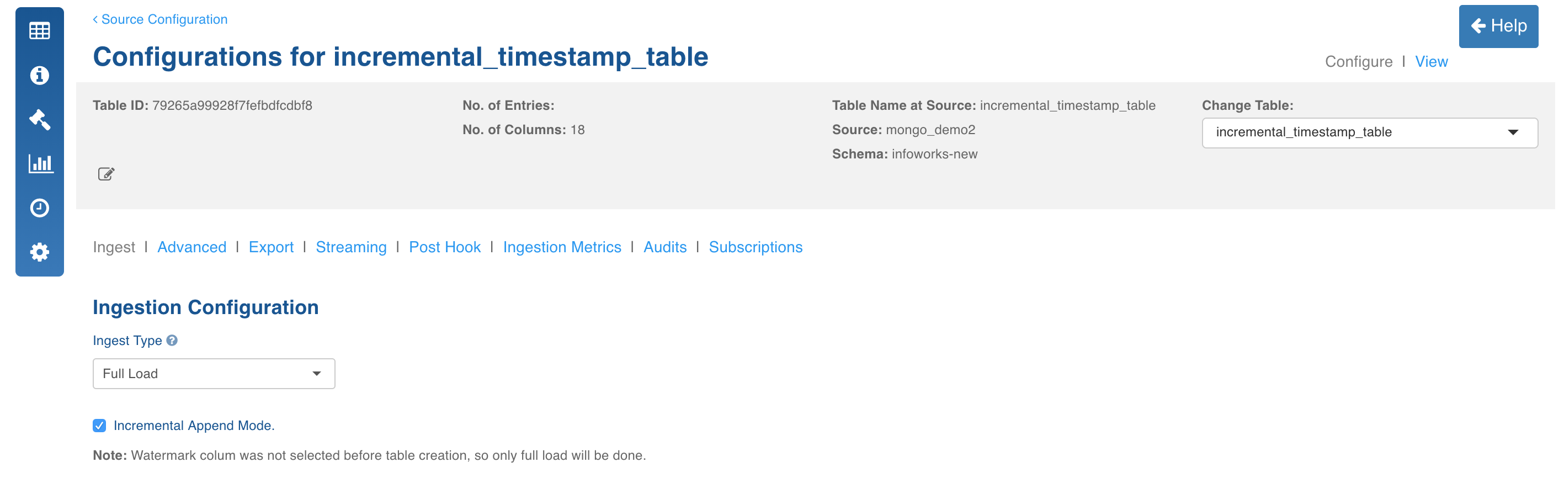Switch to the Streaming tab
Viewport: 1564px width, 478px height.
(x=351, y=247)
